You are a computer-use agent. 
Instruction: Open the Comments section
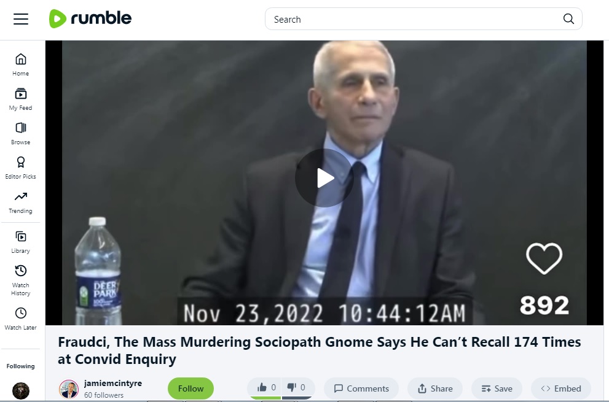pyautogui.click(x=361, y=388)
